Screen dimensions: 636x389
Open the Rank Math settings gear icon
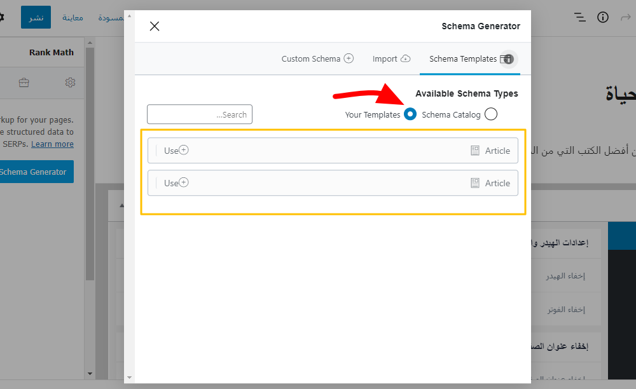[x=70, y=83]
